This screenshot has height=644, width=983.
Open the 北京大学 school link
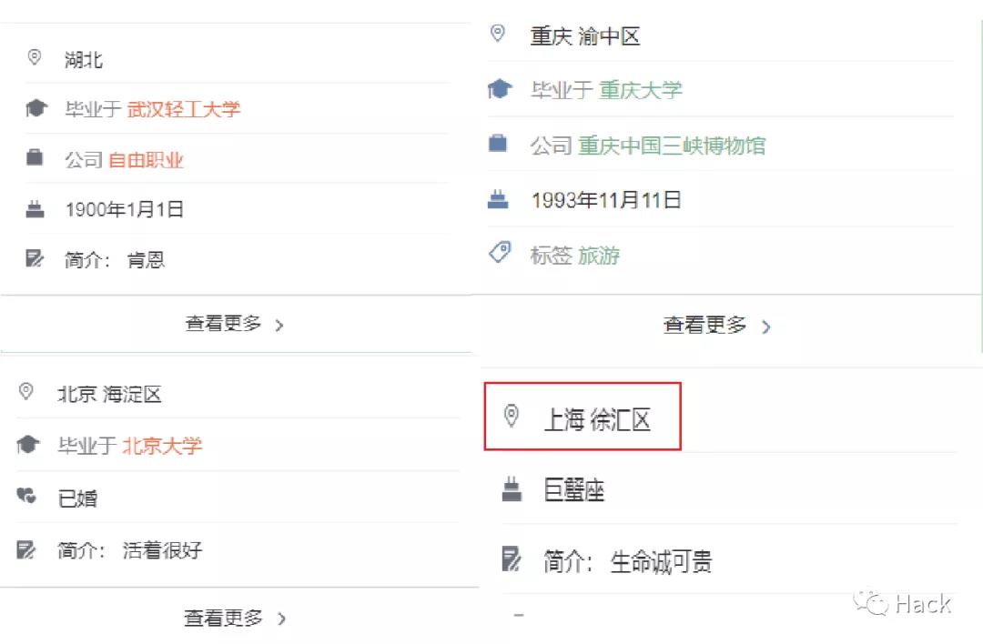(x=162, y=446)
